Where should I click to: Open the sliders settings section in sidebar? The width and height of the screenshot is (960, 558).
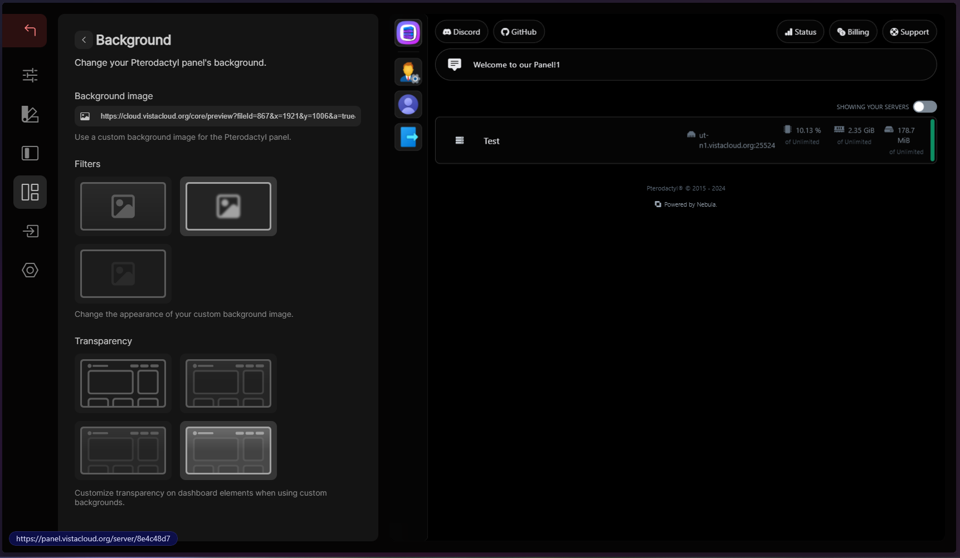pos(30,75)
